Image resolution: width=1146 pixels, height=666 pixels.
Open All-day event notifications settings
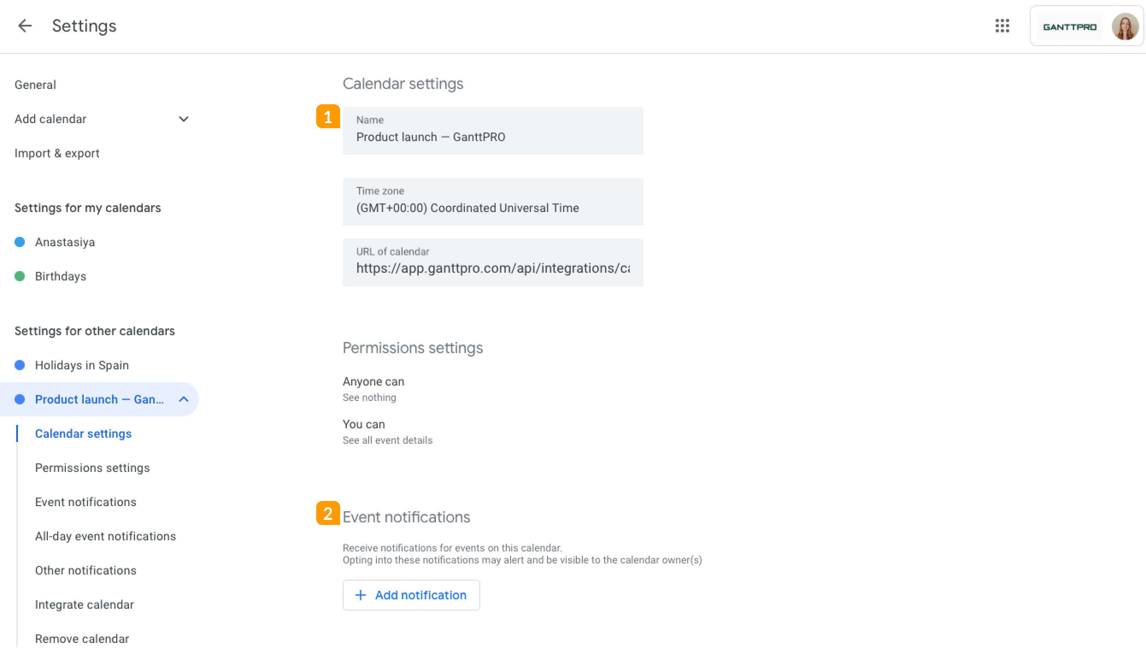(106, 536)
